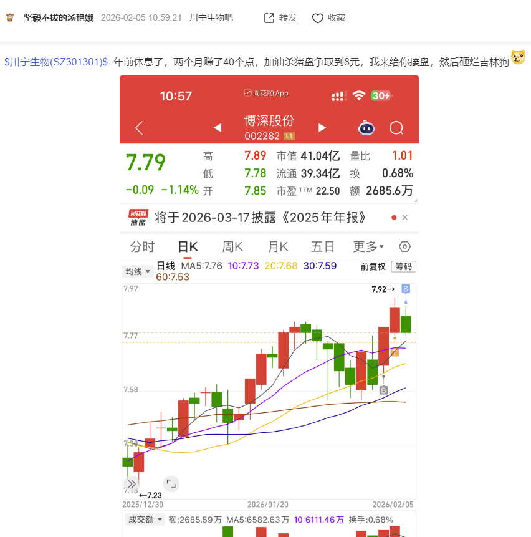
Task: Click the doge emoji in the post
Action: (518, 57)
